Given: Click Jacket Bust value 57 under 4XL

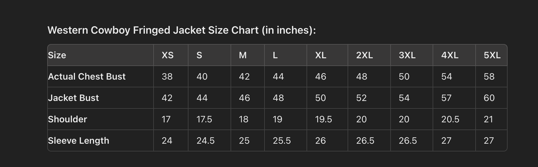Looking at the screenshot, I should pyautogui.click(x=446, y=98).
